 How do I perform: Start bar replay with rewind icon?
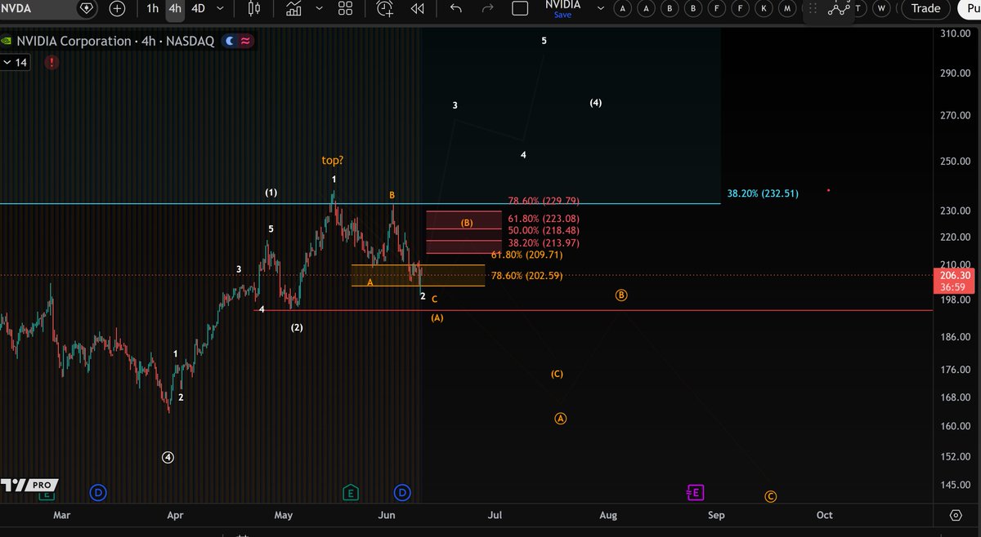[x=418, y=8]
